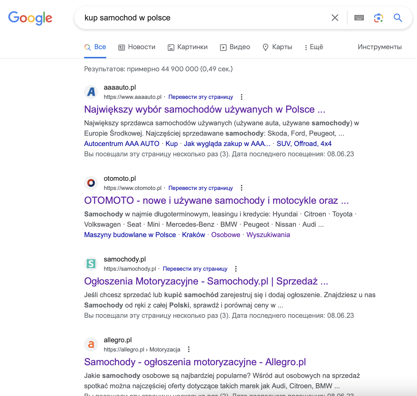This screenshot has width=417, height=396.
Task: Open the on-screen keyboard icon
Action: click(x=359, y=18)
